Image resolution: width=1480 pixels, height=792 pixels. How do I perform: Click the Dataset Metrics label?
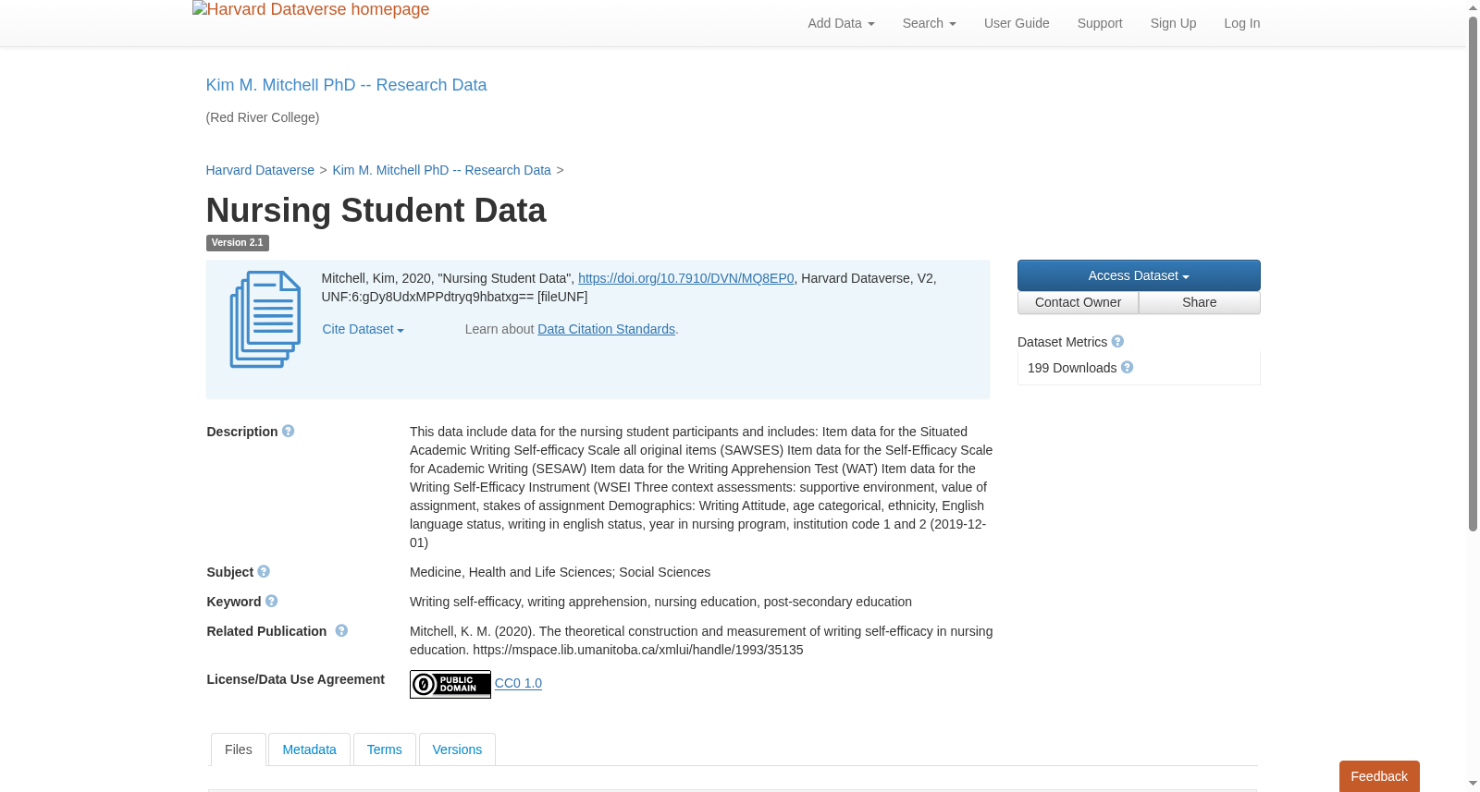pos(1062,342)
